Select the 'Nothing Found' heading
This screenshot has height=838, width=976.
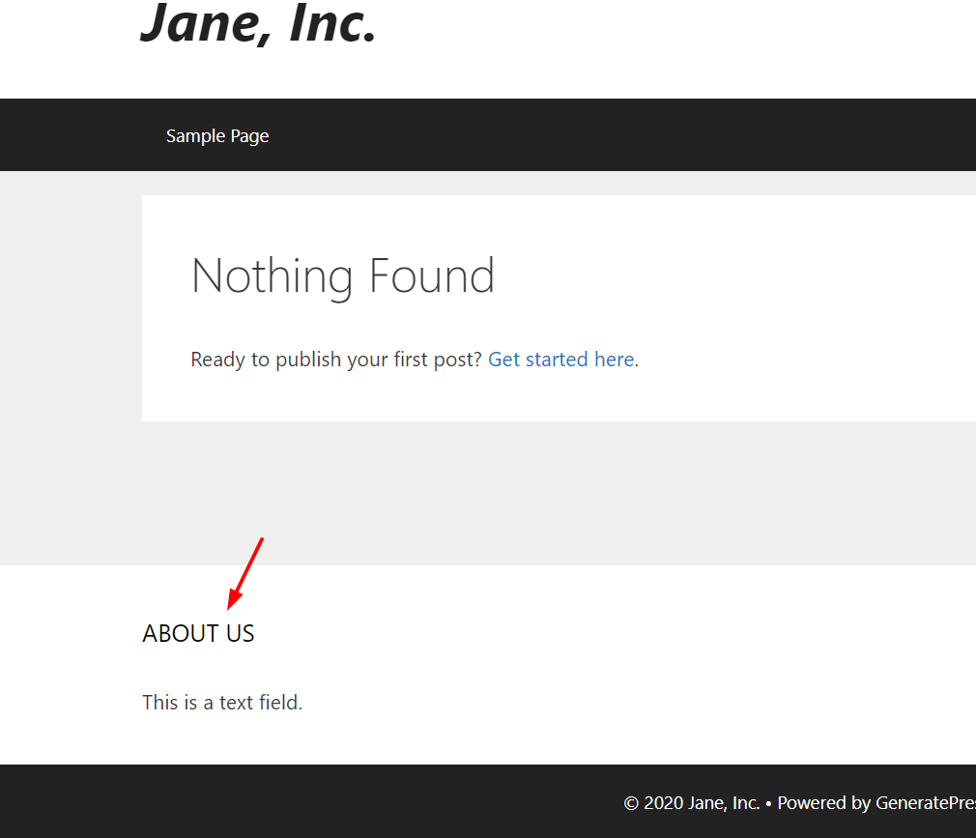[x=343, y=276]
